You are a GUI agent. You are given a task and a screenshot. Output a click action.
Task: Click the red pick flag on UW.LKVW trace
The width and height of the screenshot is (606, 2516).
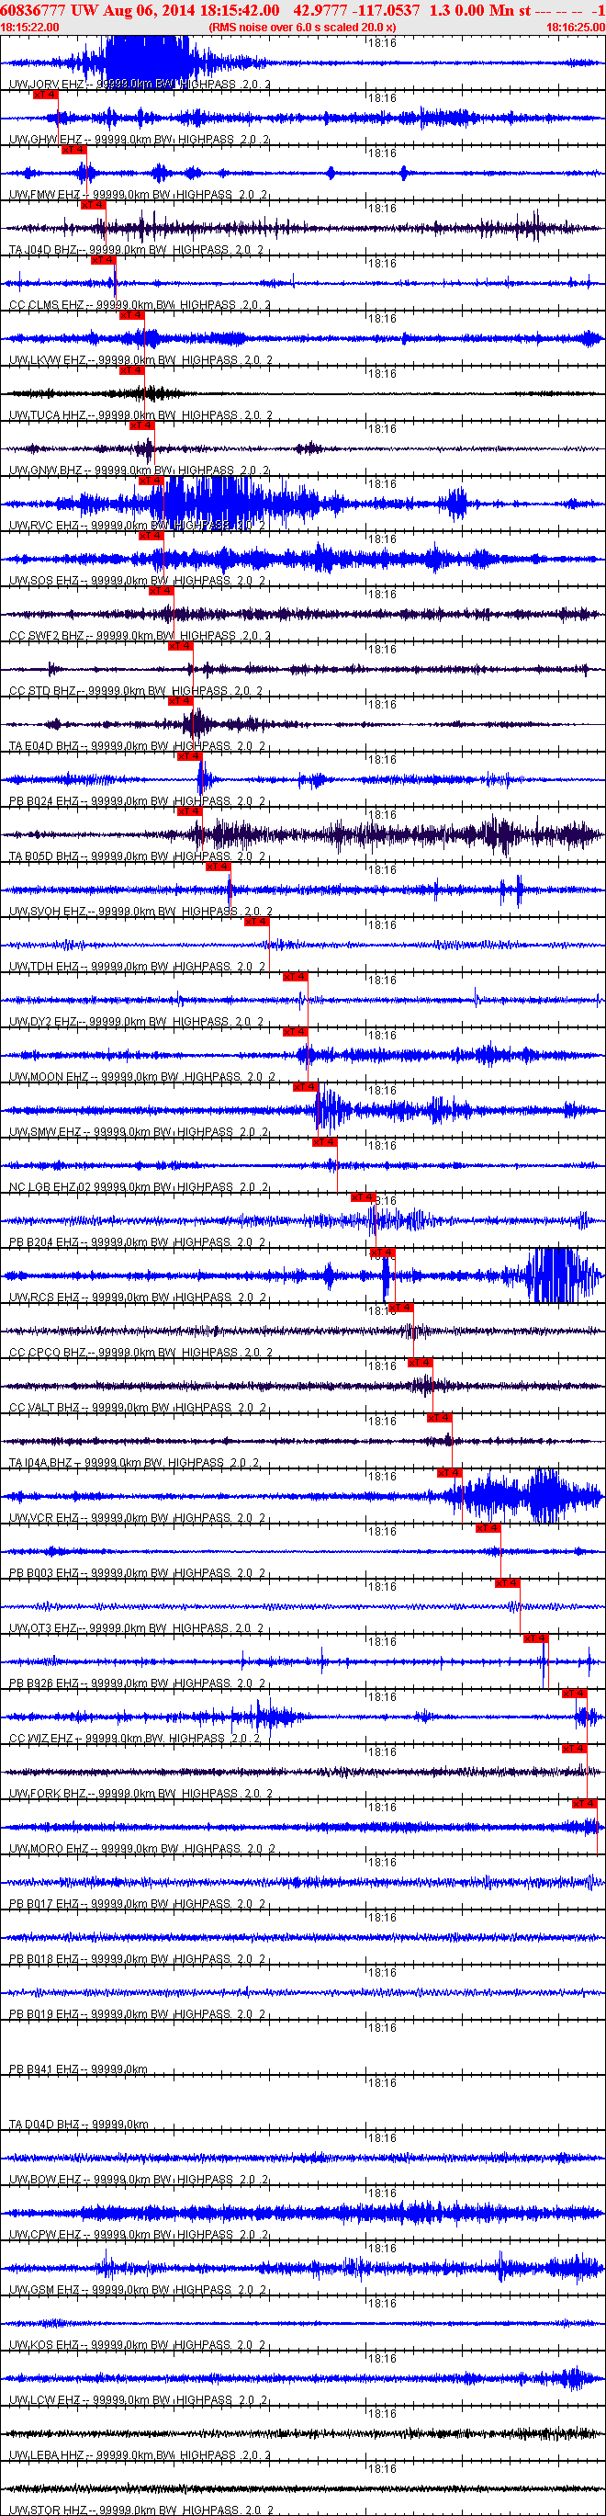131,315
